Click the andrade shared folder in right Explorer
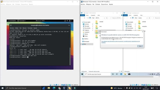Viewport: 160px width, 90px height. coord(142,22)
